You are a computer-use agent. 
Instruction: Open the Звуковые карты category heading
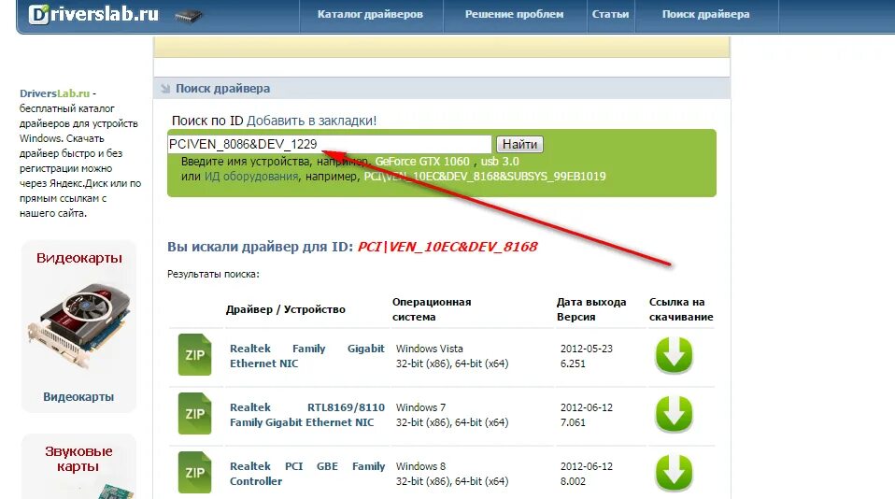[78, 459]
